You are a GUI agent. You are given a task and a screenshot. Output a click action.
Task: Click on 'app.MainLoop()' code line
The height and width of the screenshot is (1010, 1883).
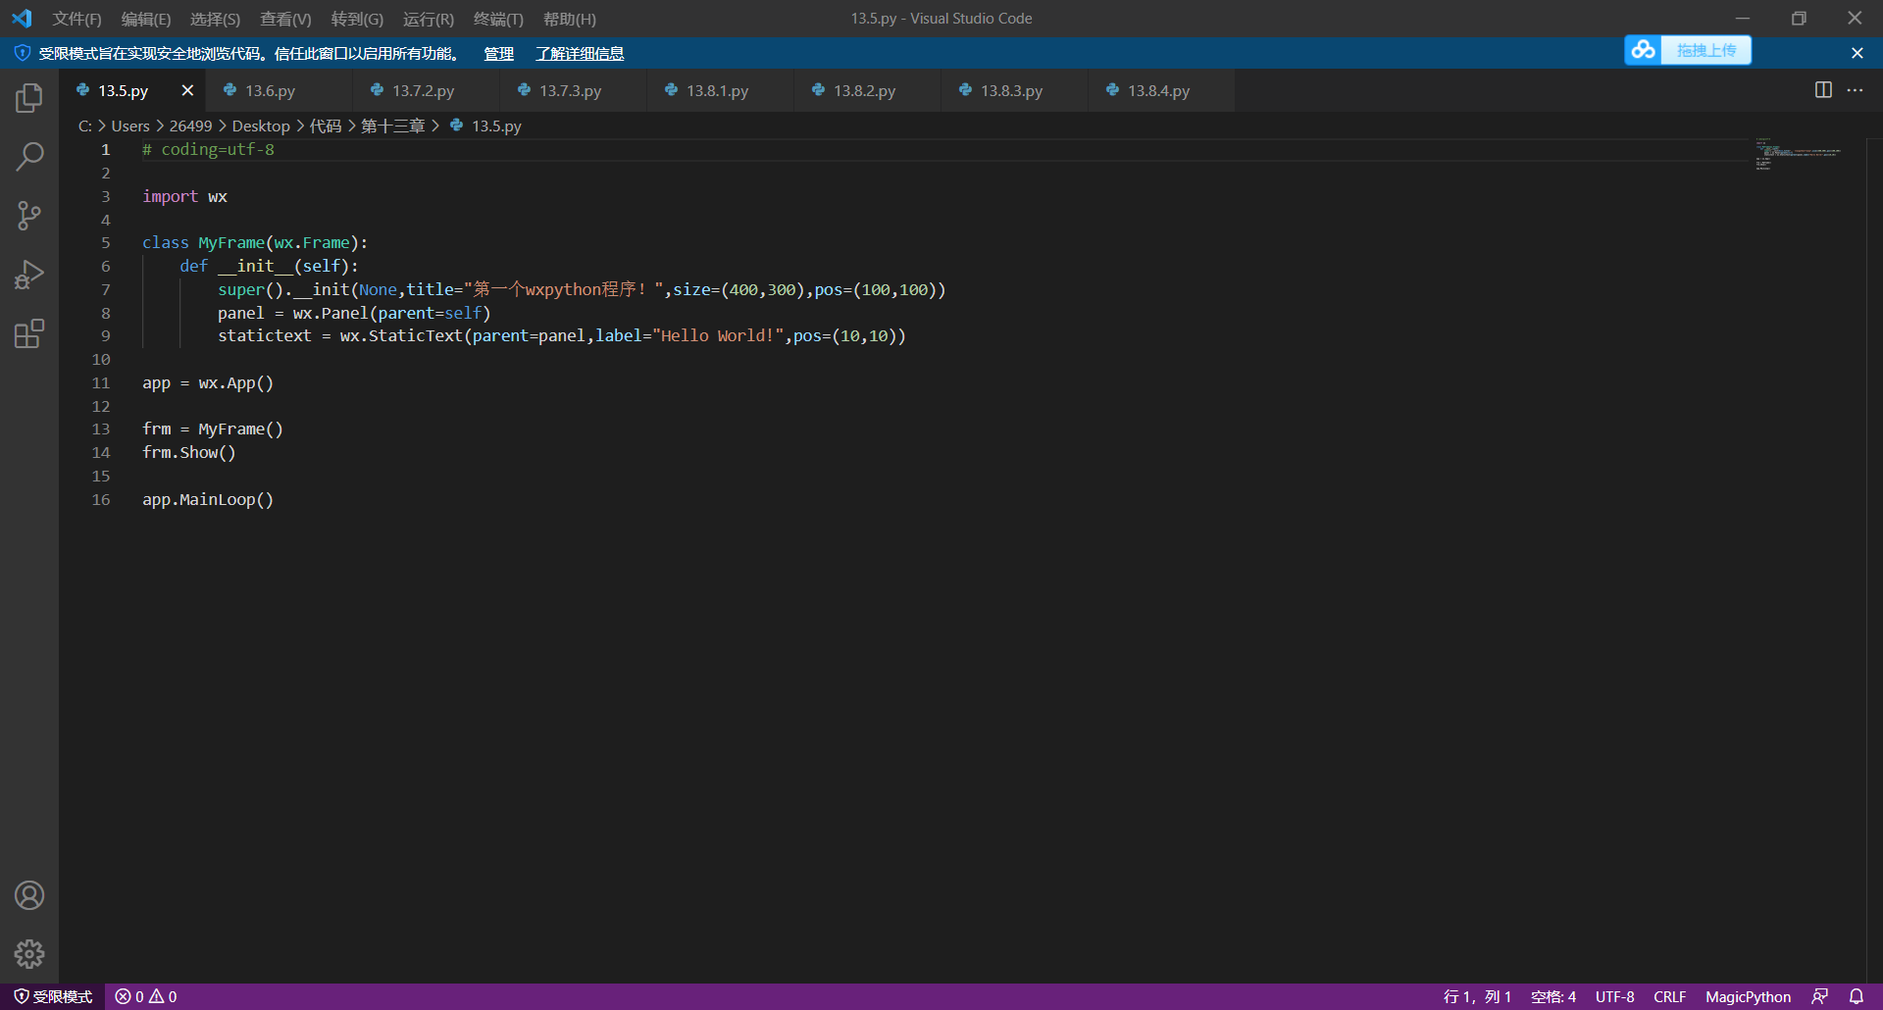click(208, 499)
